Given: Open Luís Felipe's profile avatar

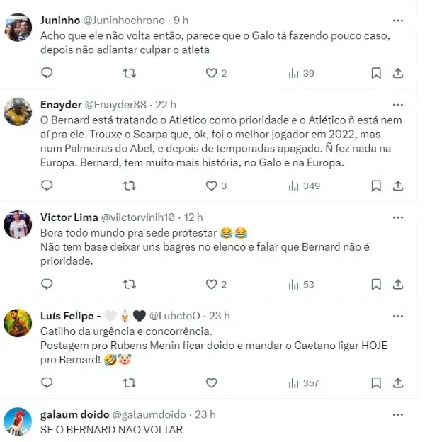Looking at the screenshot, I should coord(18,323).
